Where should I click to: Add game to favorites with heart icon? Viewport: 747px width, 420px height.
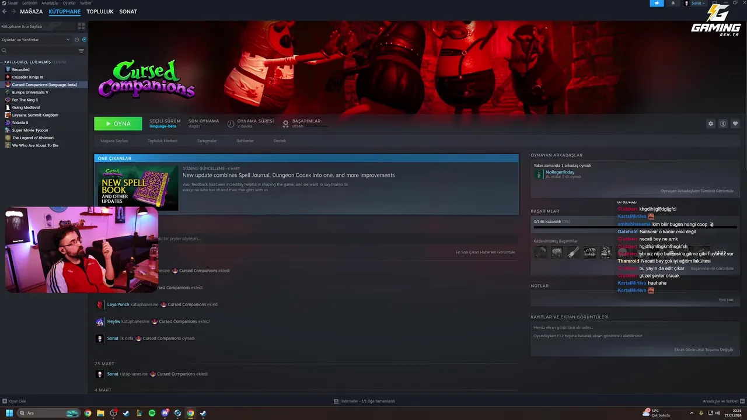735,124
